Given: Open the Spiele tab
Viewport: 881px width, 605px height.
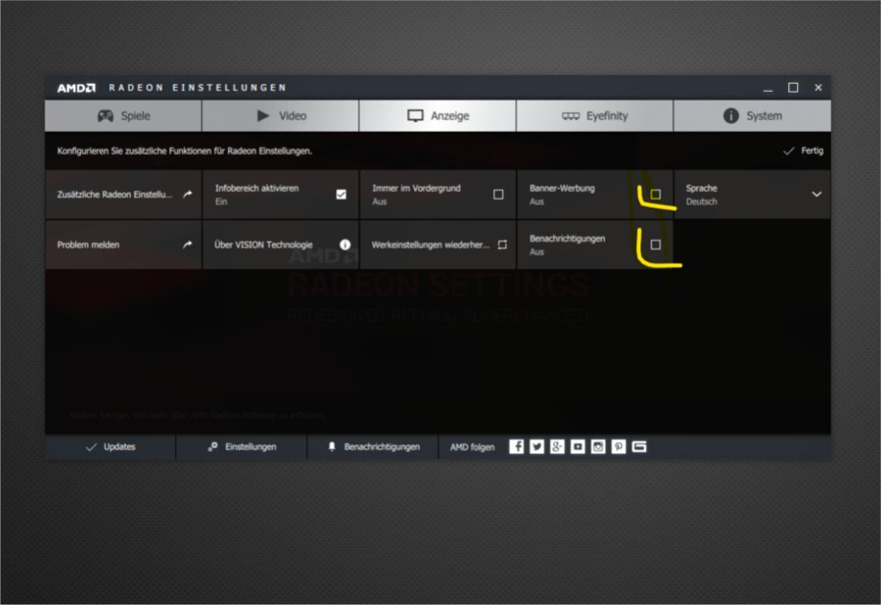Looking at the screenshot, I should tap(123, 116).
